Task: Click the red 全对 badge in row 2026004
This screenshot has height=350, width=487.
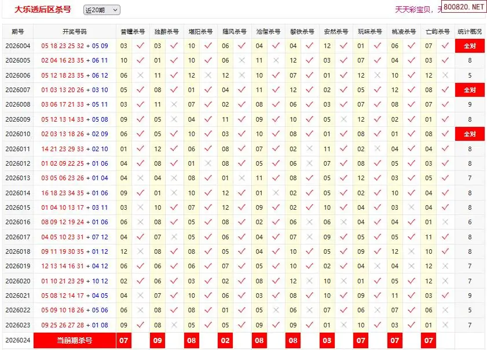Action: click(x=470, y=46)
